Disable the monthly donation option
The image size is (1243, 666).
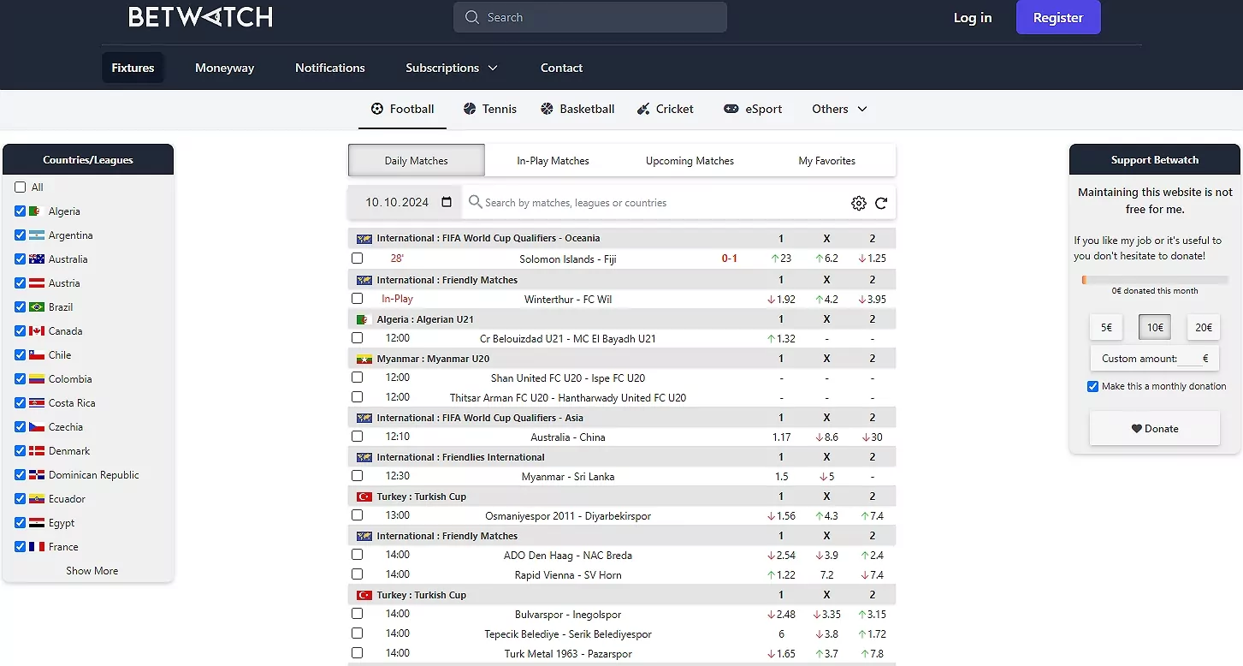click(1092, 386)
